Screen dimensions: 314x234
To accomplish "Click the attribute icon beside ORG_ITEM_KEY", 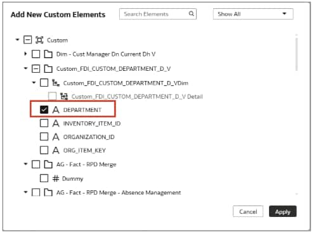I will (x=56, y=150).
